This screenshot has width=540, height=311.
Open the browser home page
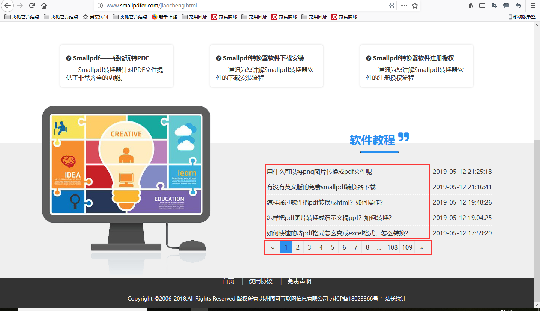44,6
